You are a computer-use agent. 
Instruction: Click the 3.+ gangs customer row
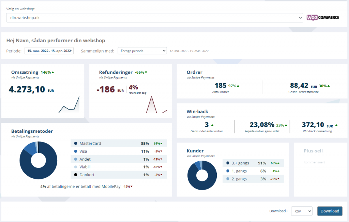(253, 163)
